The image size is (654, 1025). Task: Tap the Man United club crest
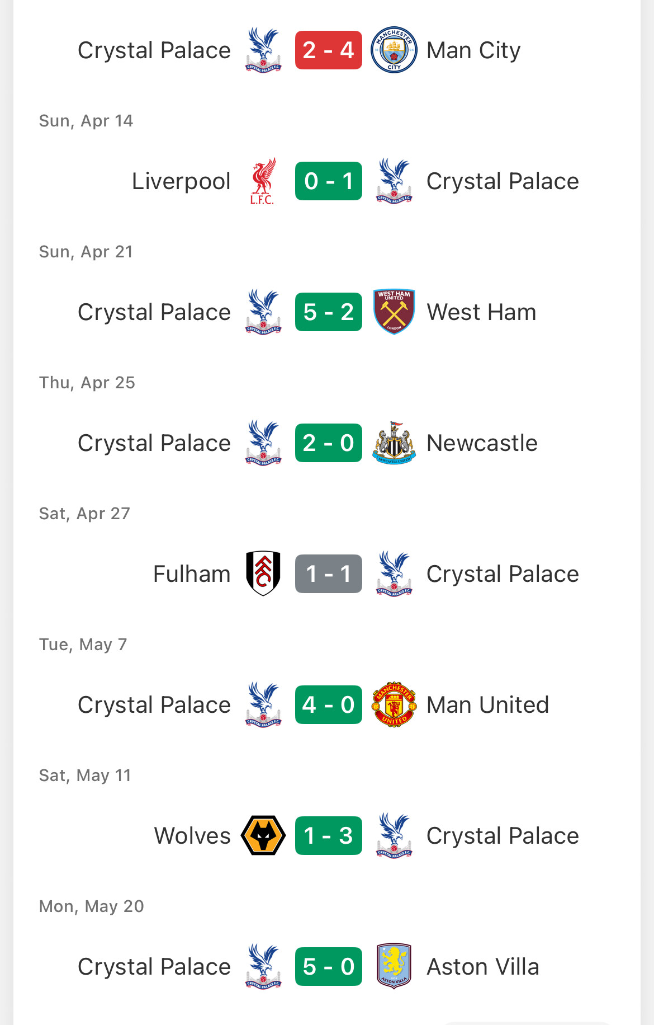tap(394, 705)
